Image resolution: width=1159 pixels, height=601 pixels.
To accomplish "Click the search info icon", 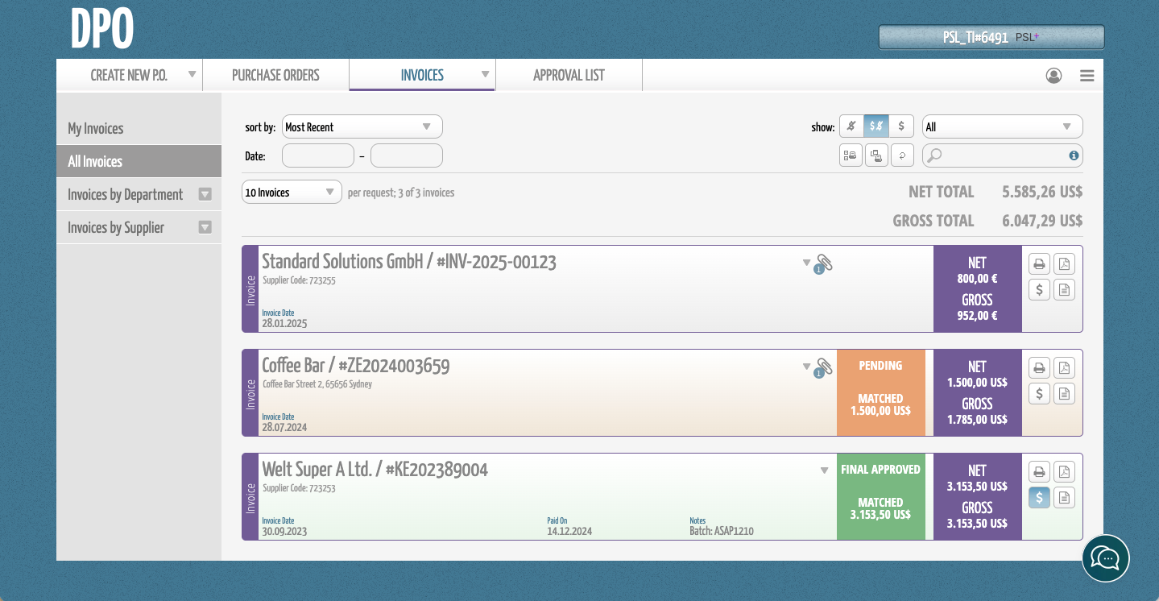I will (1074, 155).
